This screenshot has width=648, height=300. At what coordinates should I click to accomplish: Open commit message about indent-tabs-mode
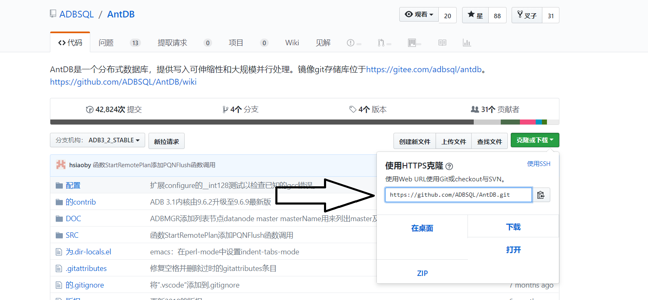click(x=225, y=252)
